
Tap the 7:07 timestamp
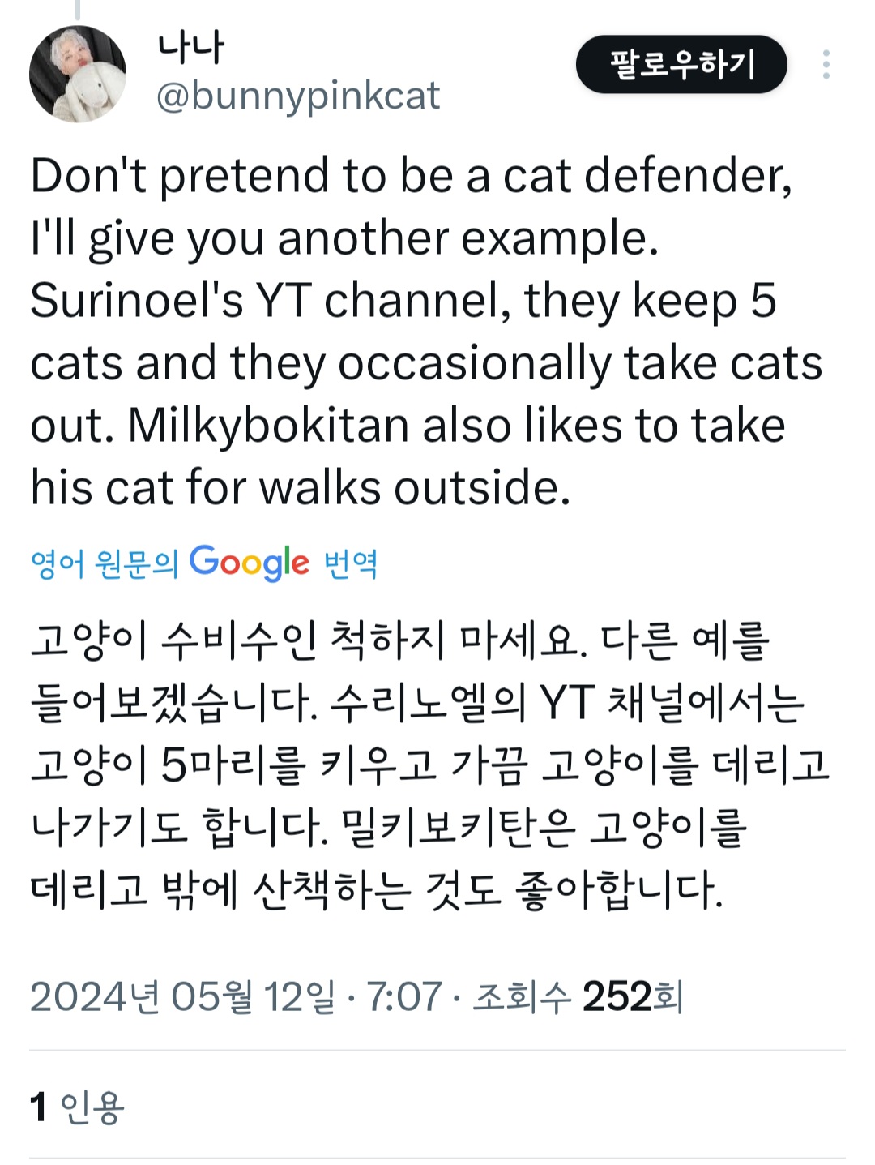click(404, 997)
